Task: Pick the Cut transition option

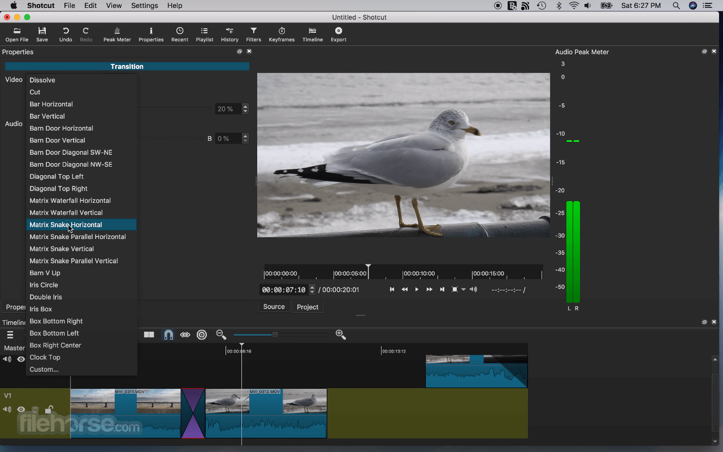Action: (x=81, y=92)
